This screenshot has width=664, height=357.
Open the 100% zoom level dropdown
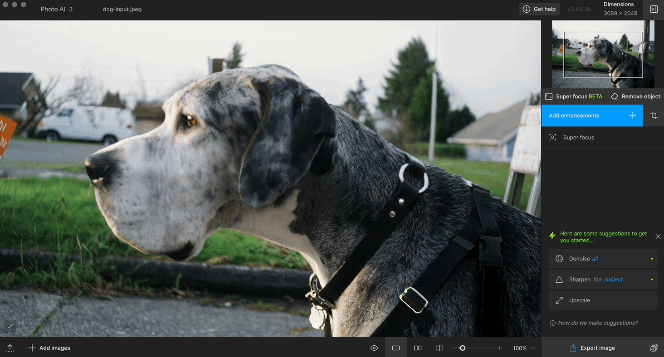click(524, 348)
